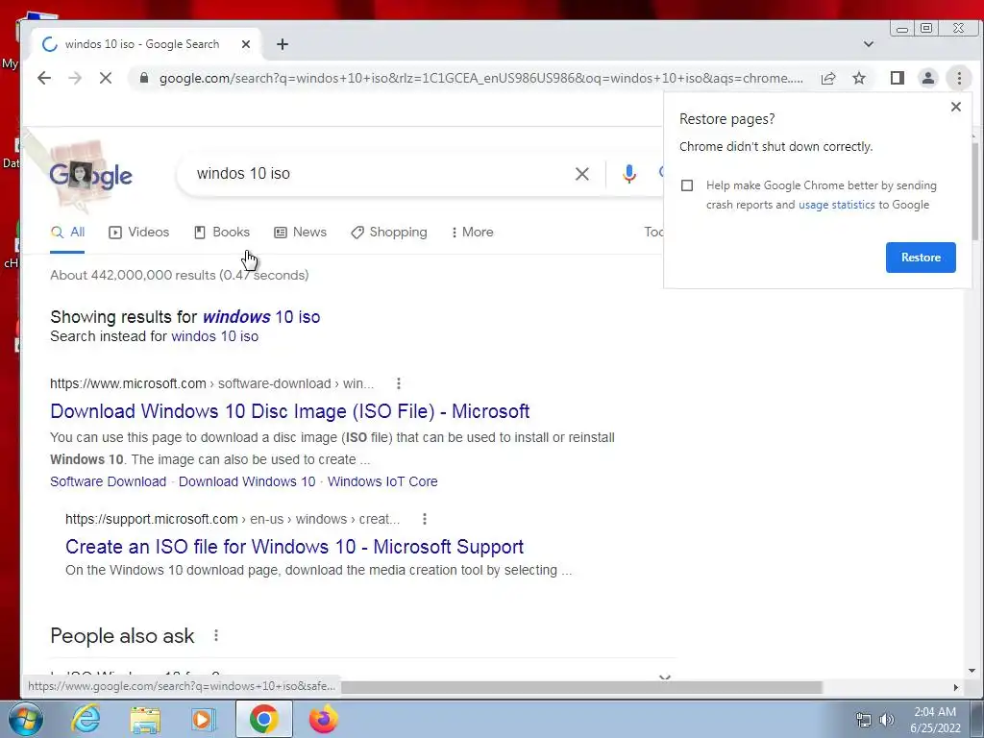Switch to News results tab
The height and width of the screenshot is (738, 984).
coord(300,233)
